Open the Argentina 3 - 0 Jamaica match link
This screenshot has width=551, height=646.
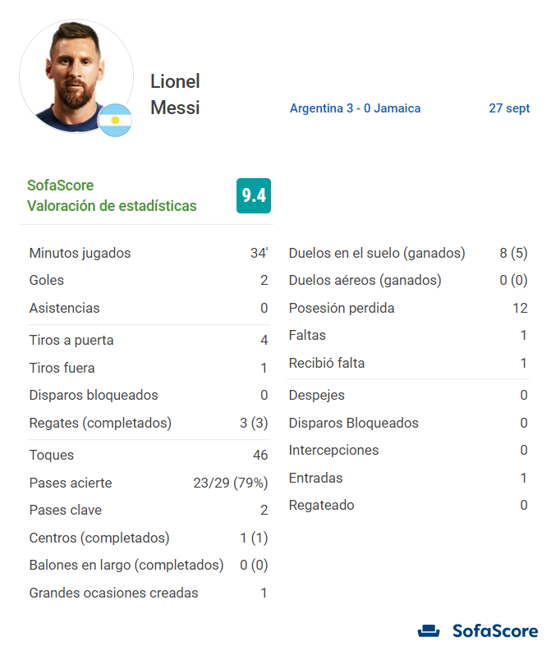[x=355, y=108]
